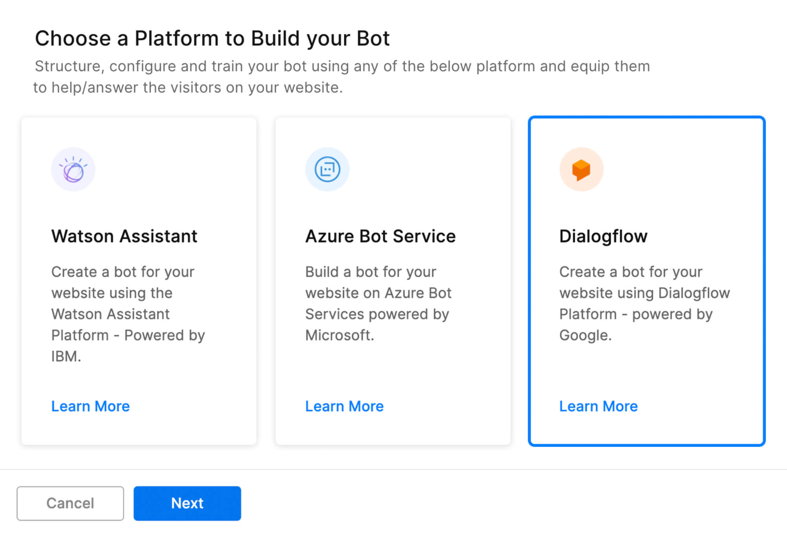Open Learn More for Dialogflow

[598, 406]
